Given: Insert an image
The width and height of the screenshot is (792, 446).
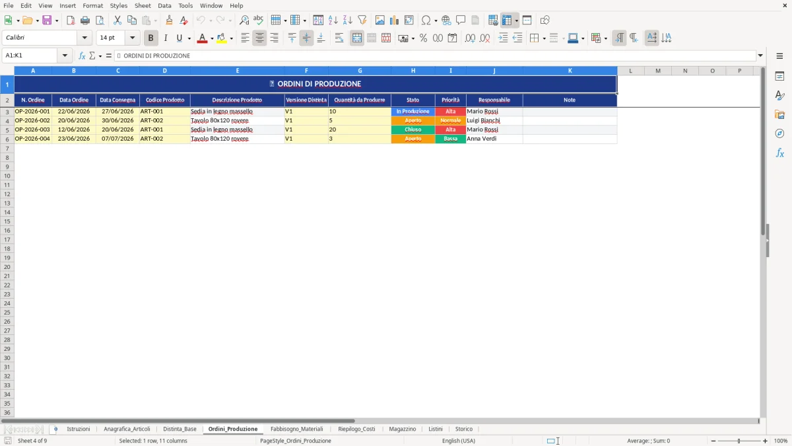Looking at the screenshot, I should [x=379, y=20].
